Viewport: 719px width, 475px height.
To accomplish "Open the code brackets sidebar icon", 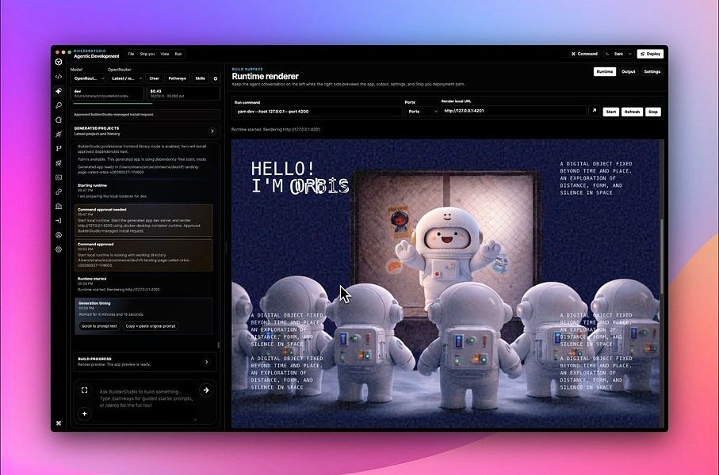I will (x=59, y=77).
